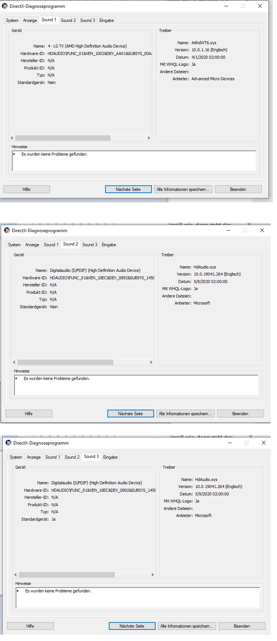
Task: Click the device name '4 - LG TV (AMD High Definition Audio Device)'
Action: tap(87, 46)
